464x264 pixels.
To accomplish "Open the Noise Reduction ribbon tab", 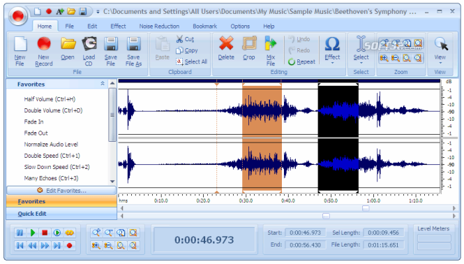I will coord(159,27).
